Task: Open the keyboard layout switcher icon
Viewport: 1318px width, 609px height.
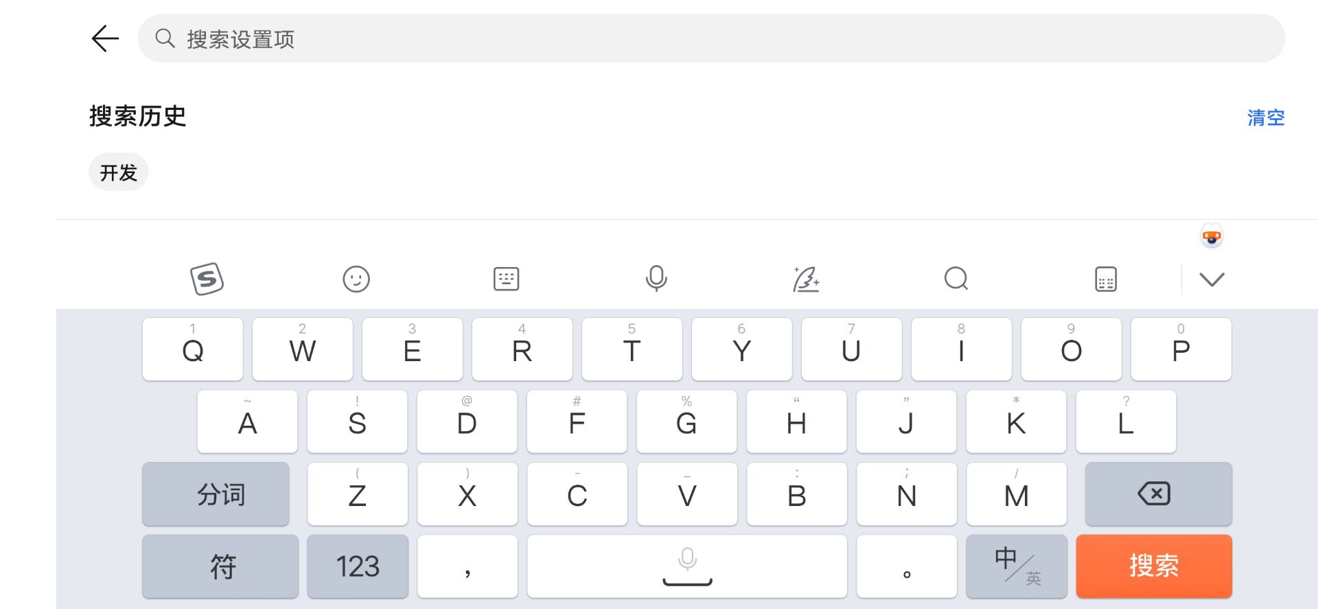Action: (x=507, y=279)
